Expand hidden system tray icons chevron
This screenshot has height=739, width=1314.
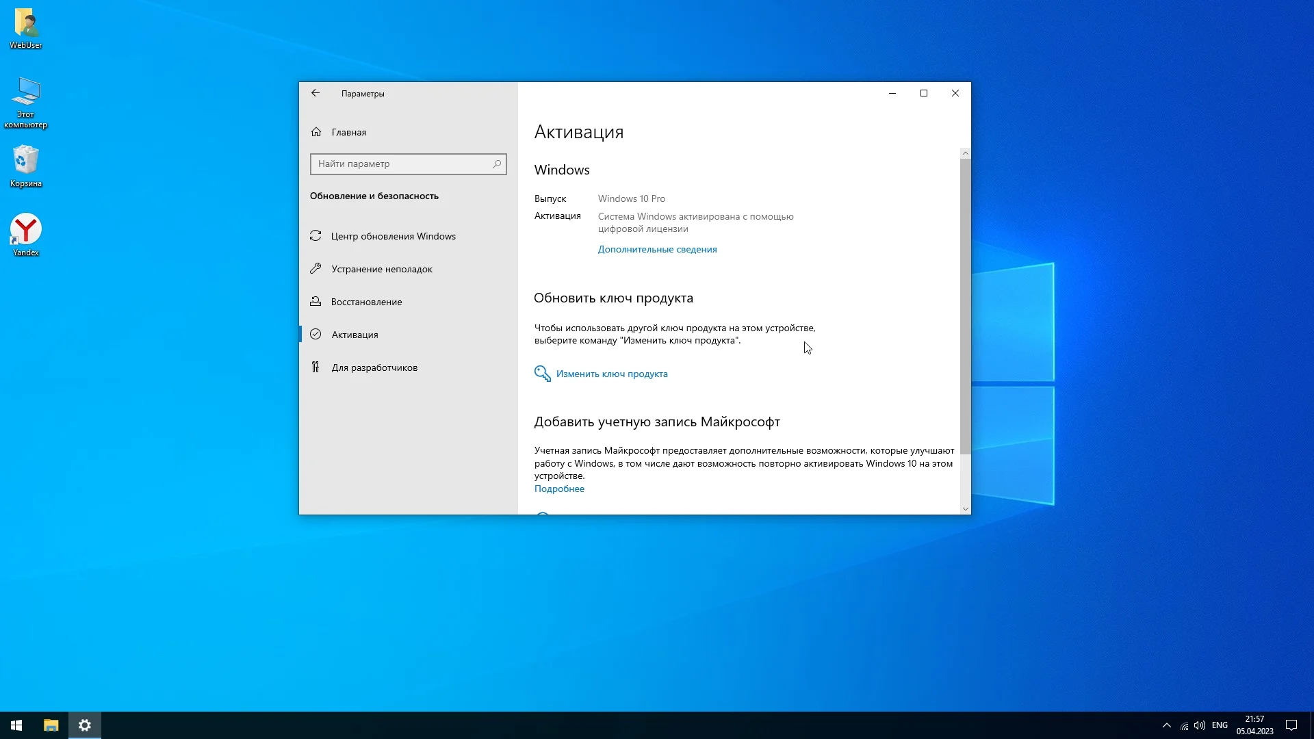click(x=1166, y=725)
